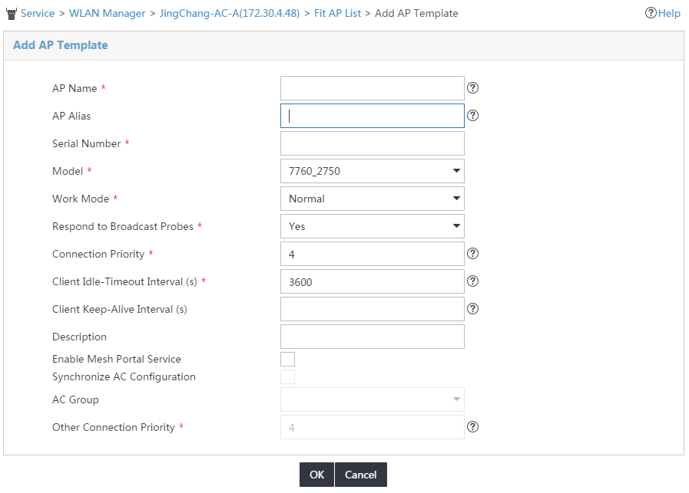The image size is (689, 493).
Task: Click into the AP Alias text box
Action: 373,116
